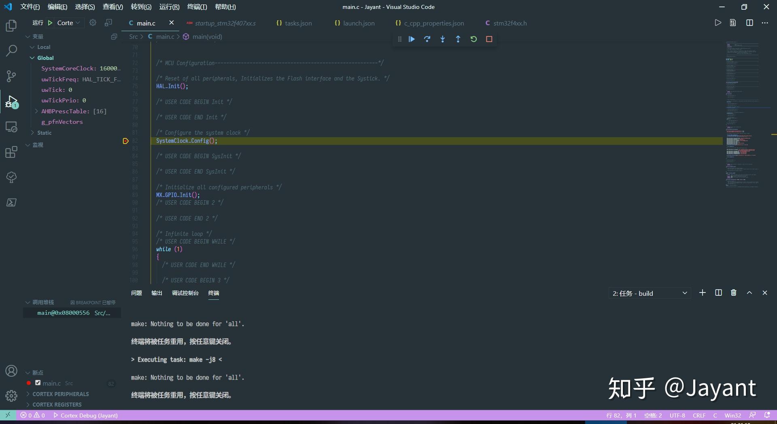Image resolution: width=777 pixels, height=424 pixels.
Task: Open editor more actions menu
Action: pyautogui.click(x=764, y=23)
